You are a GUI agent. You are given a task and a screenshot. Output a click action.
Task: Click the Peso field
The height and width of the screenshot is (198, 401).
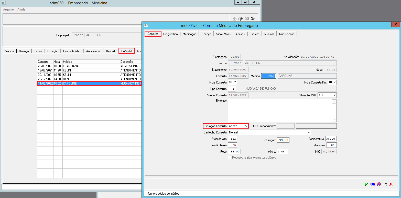(234, 151)
